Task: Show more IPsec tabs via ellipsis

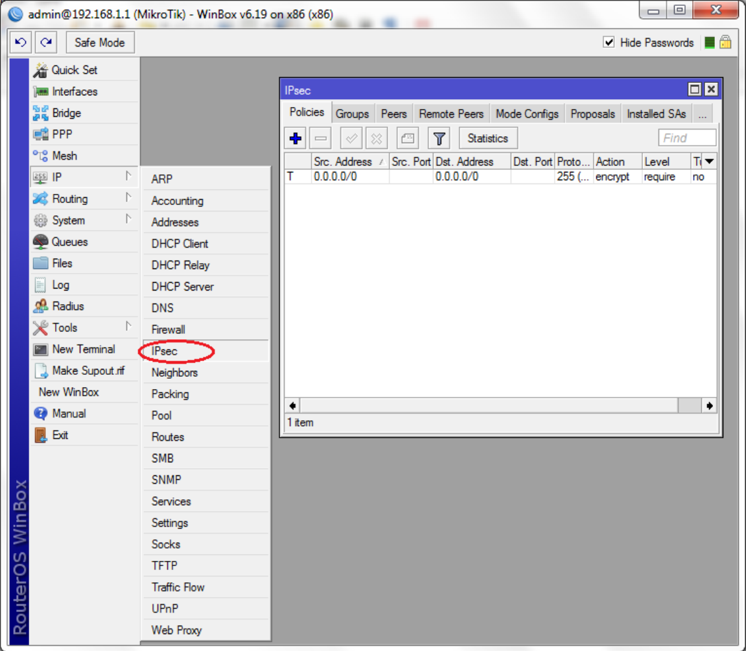Action: click(702, 114)
